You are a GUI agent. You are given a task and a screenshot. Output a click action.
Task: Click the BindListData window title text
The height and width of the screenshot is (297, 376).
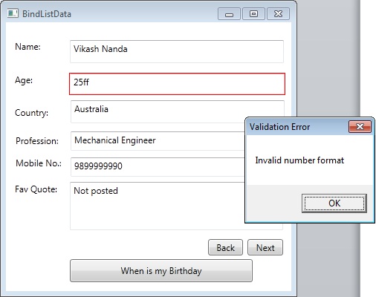47,14
